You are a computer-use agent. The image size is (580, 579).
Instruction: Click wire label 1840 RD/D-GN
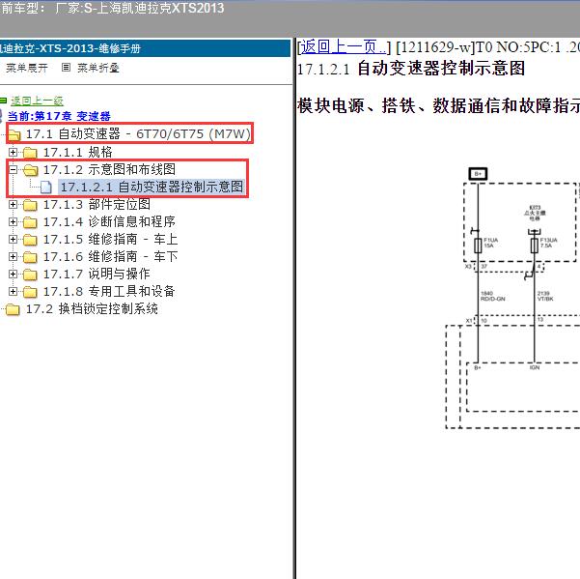493,296
